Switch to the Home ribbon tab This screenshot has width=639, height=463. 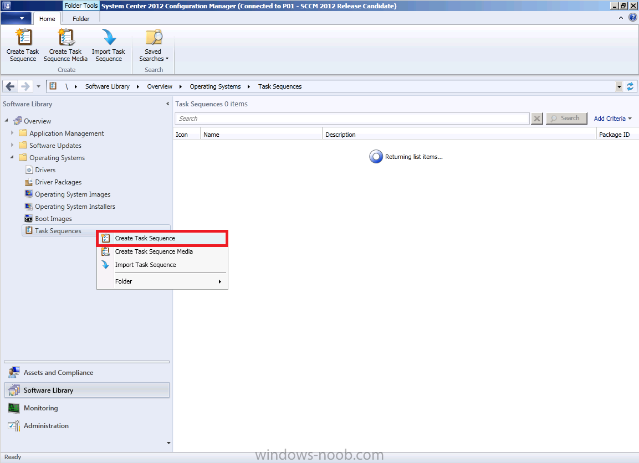pyautogui.click(x=47, y=19)
